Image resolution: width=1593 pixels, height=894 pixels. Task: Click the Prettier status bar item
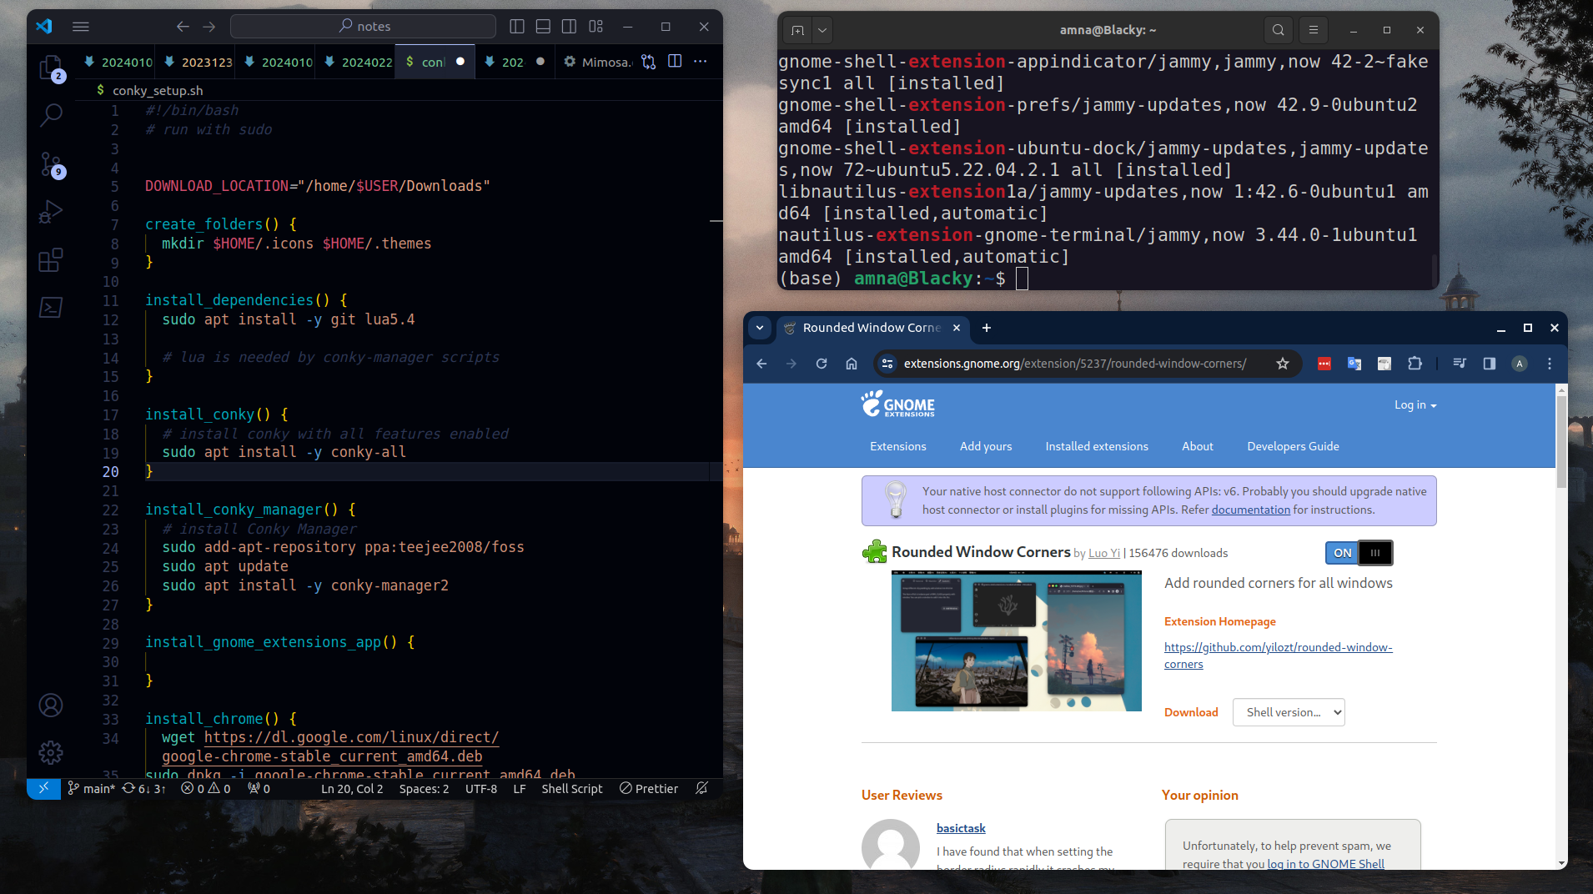[x=649, y=788]
